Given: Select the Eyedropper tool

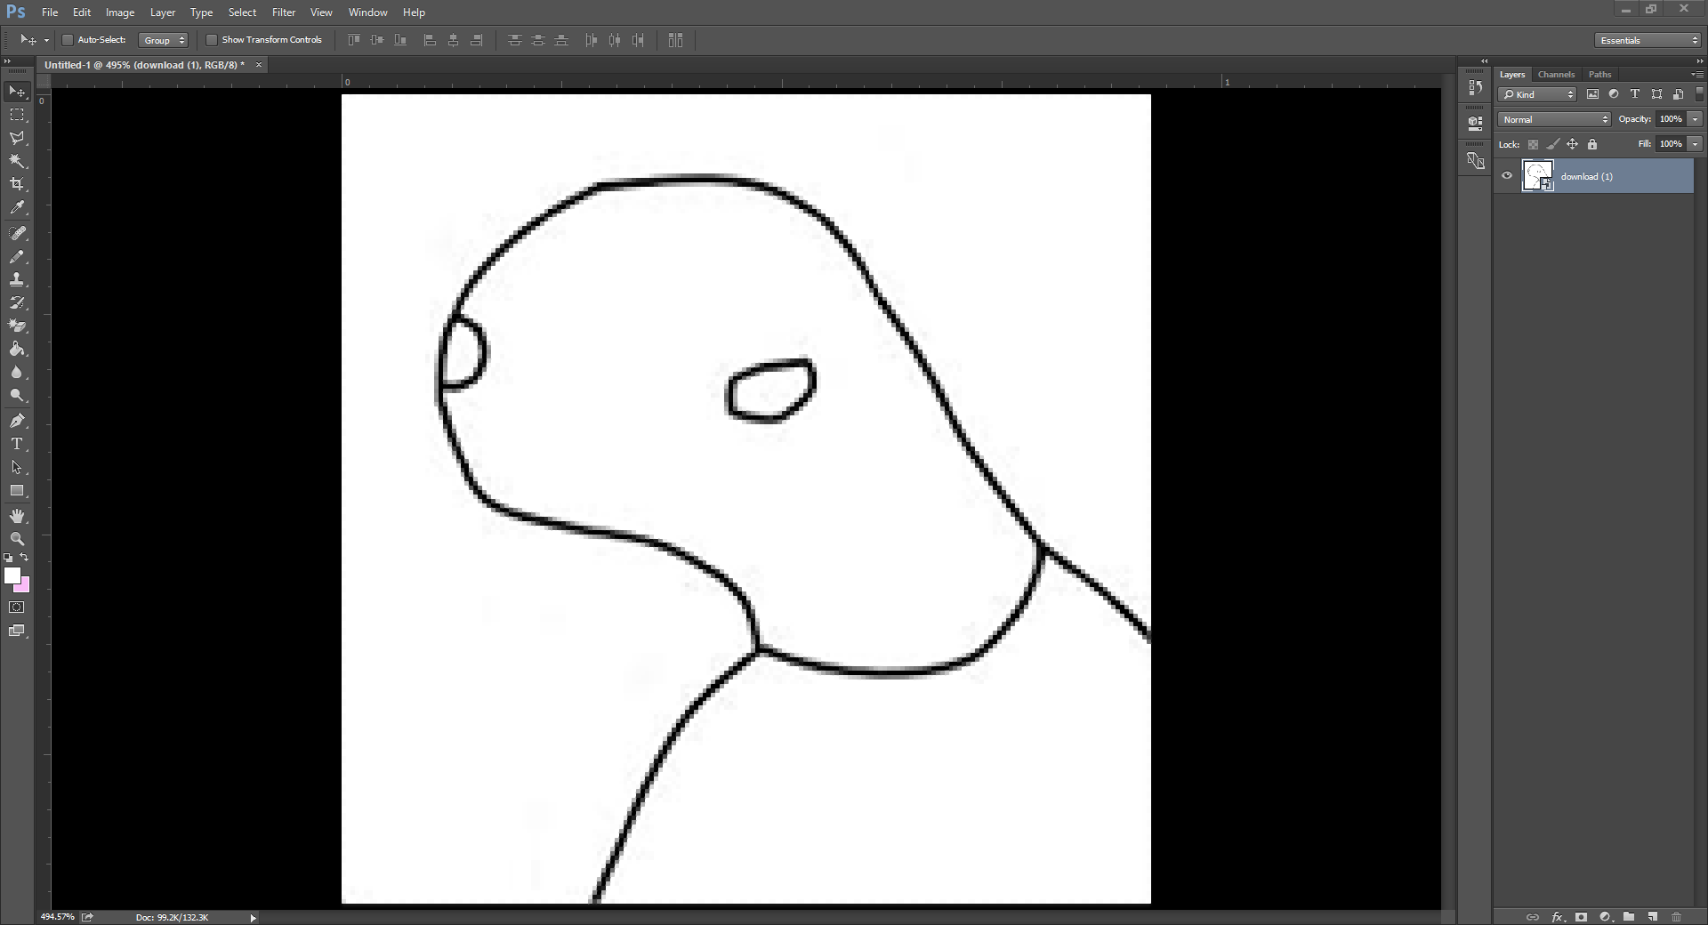Looking at the screenshot, I should point(17,207).
